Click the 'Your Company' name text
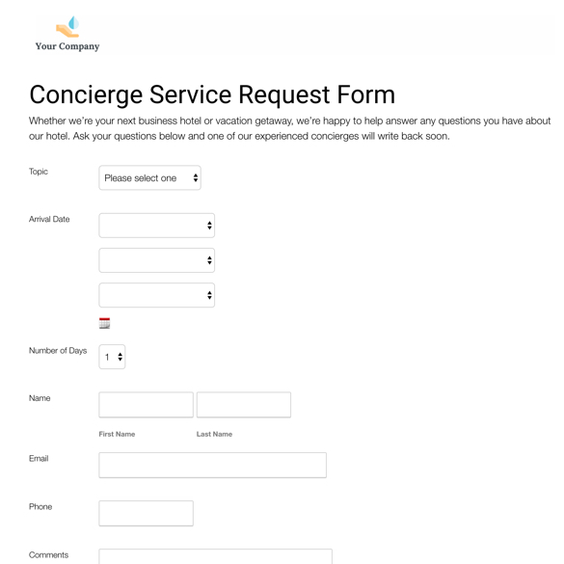Screen dimensions: 564x564 (67, 46)
